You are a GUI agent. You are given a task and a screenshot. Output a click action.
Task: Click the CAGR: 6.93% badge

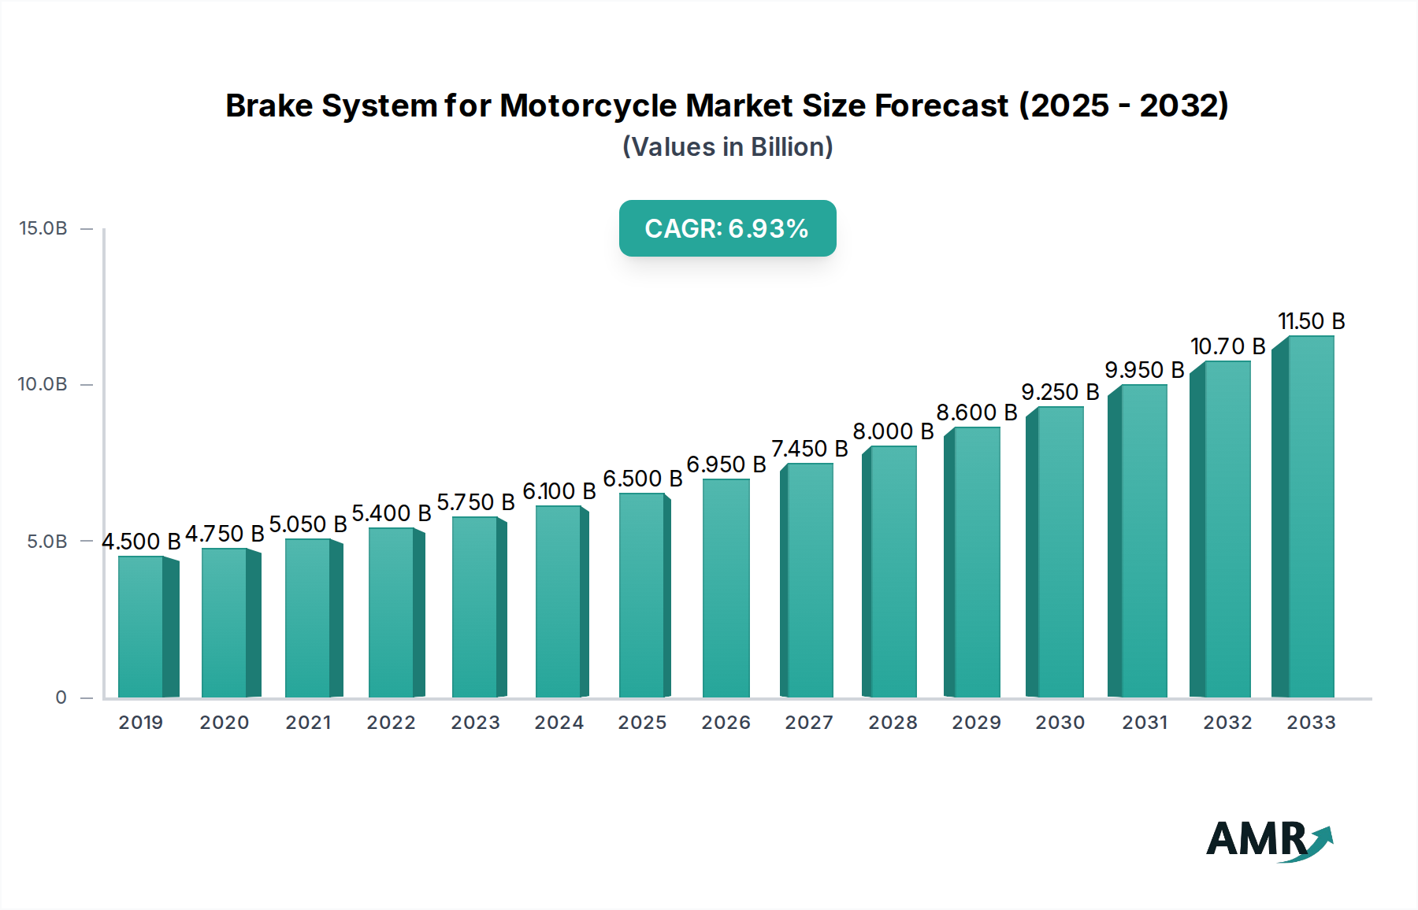click(726, 229)
